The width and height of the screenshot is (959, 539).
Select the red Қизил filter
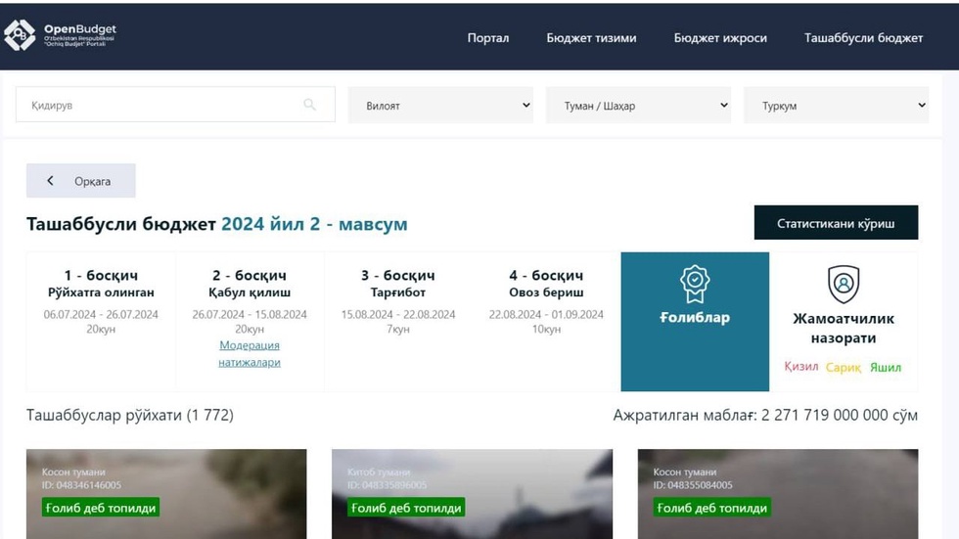coord(800,368)
